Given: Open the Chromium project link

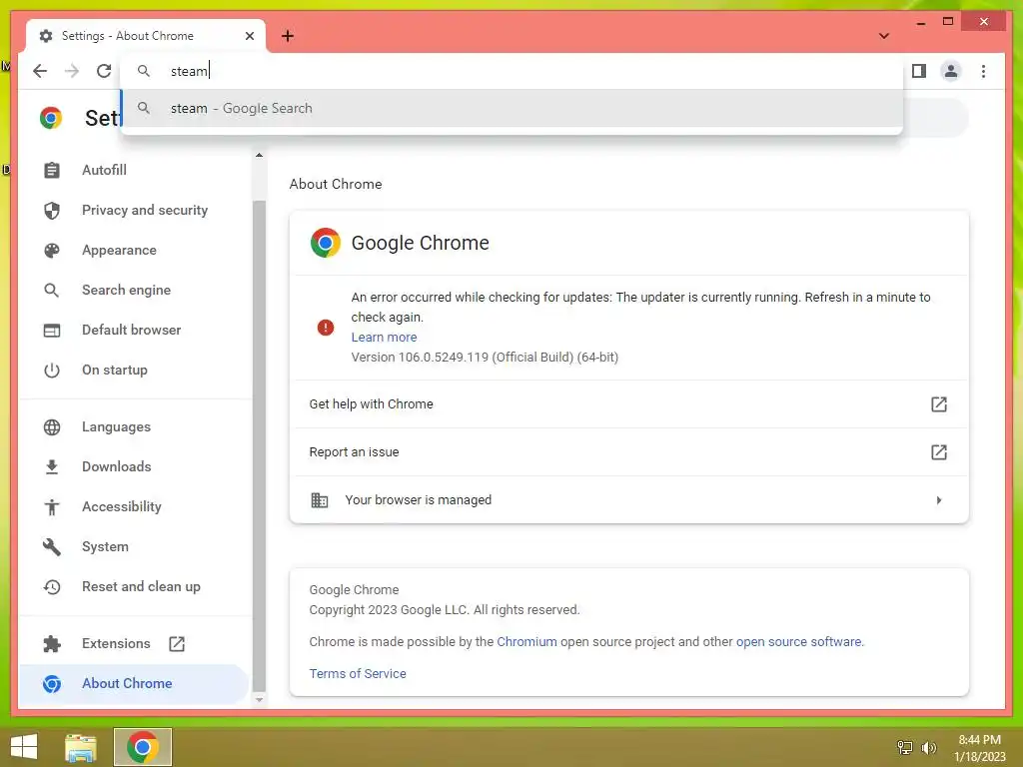Looking at the screenshot, I should [x=526, y=642].
